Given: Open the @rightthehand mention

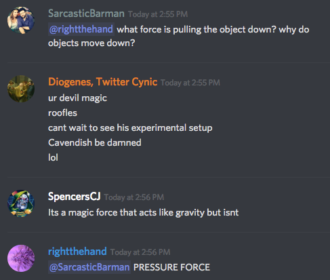Looking at the screenshot, I should (81, 29).
